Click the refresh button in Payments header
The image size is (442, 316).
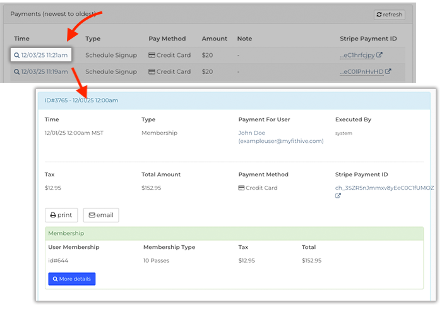(x=389, y=15)
